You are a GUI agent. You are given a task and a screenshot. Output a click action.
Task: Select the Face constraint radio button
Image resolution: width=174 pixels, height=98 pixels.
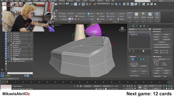(155, 65)
